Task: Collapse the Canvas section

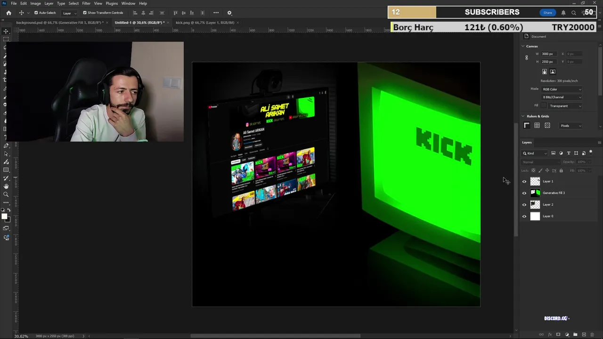Action: (x=523, y=46)
